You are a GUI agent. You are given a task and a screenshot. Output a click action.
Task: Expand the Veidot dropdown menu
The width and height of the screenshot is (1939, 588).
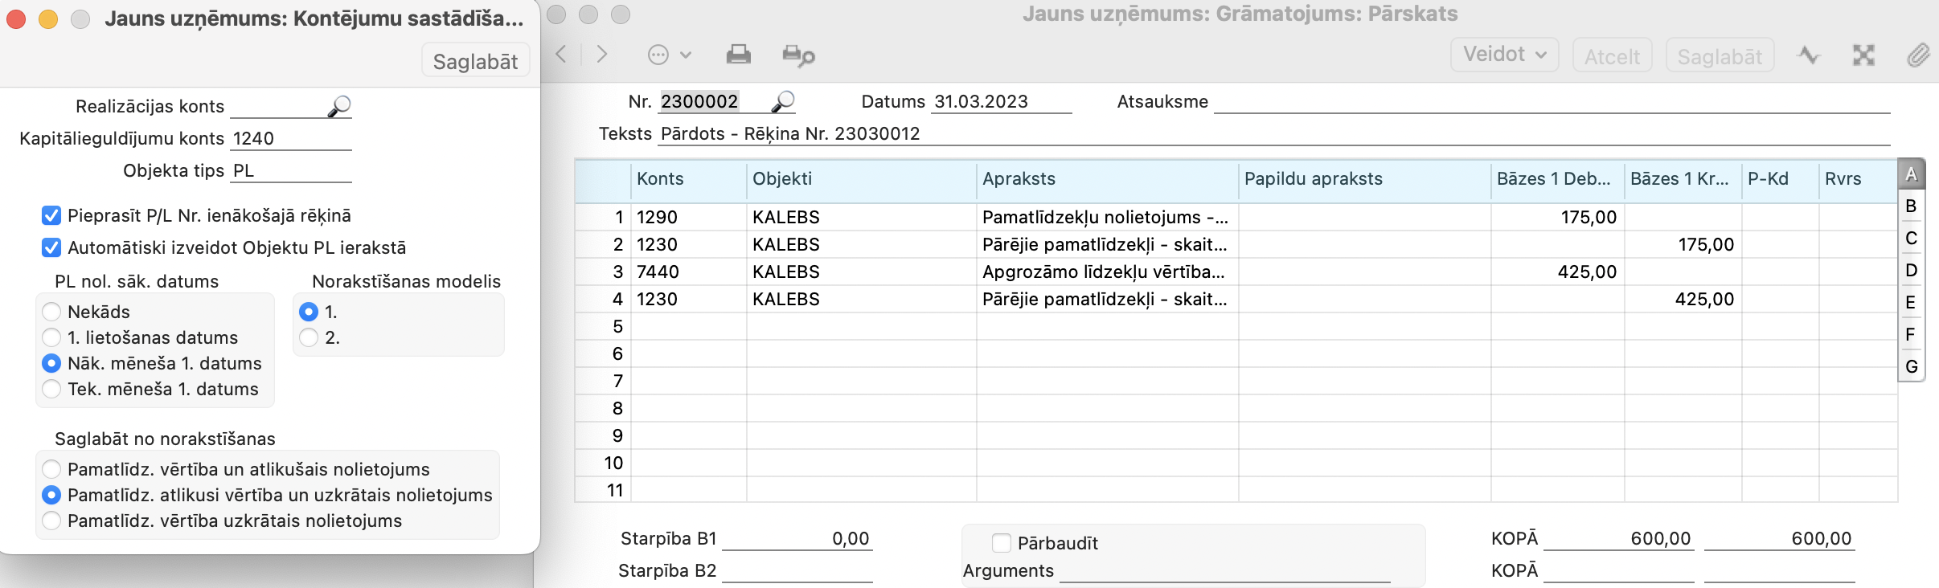pyautogui.click(x=1504, y=55)
